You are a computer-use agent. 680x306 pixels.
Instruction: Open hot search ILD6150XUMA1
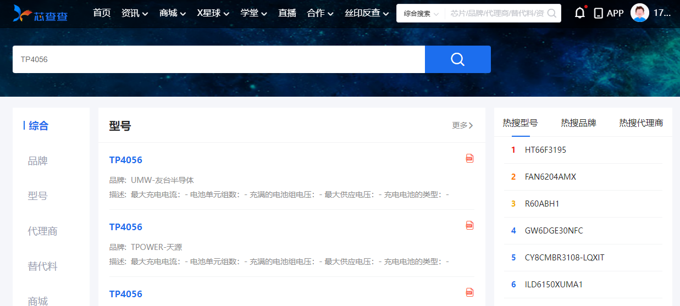[x=554, y=285]
